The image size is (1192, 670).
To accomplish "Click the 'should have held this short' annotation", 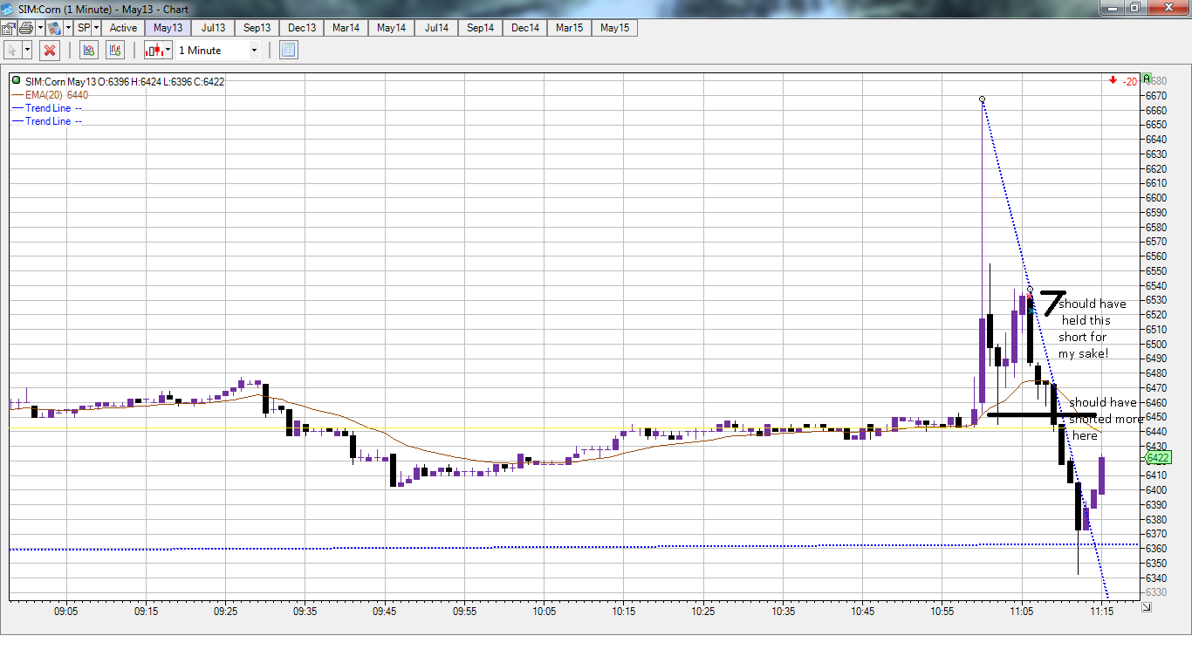I will pos(1092,329).
